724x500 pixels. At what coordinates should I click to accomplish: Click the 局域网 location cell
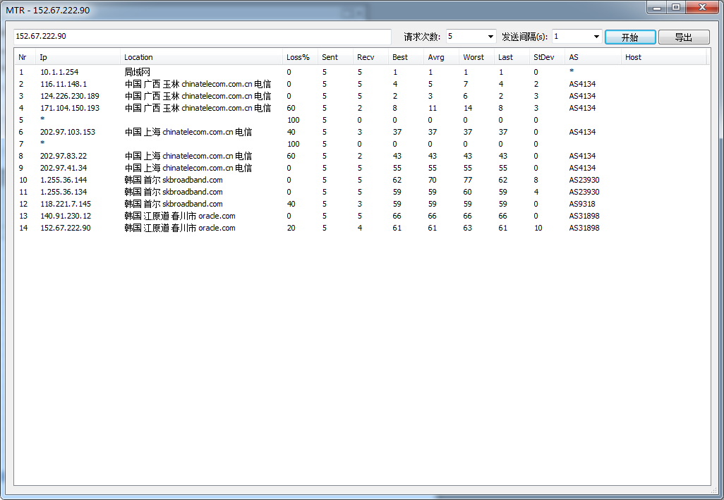click(x=137, y=72)
